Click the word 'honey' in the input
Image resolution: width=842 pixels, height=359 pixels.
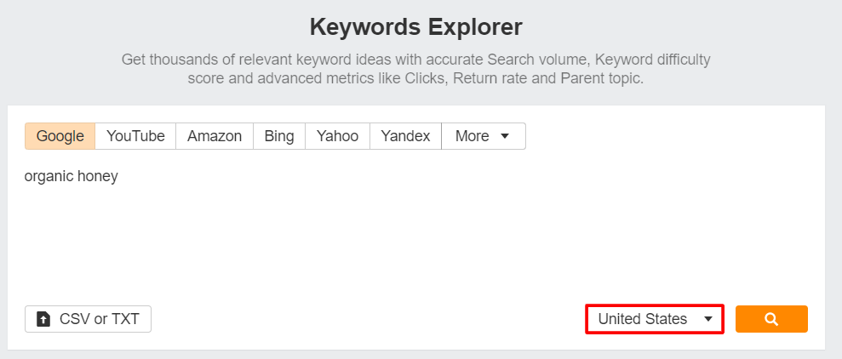[x=98, y=177]
